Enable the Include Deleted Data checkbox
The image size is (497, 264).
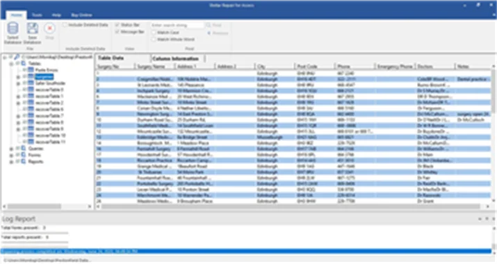point(65,25)
